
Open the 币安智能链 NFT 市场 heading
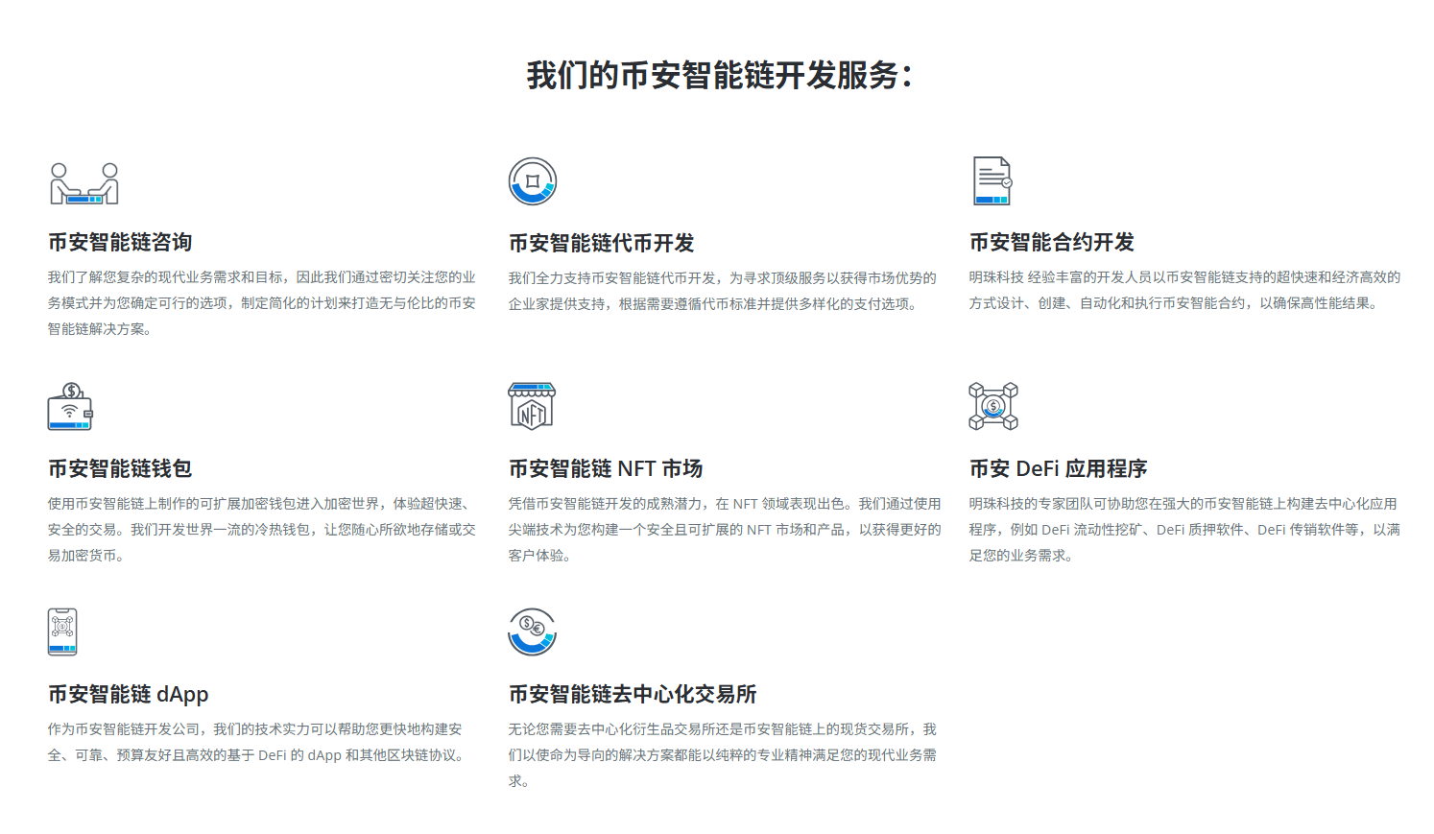tap(606, 468)
